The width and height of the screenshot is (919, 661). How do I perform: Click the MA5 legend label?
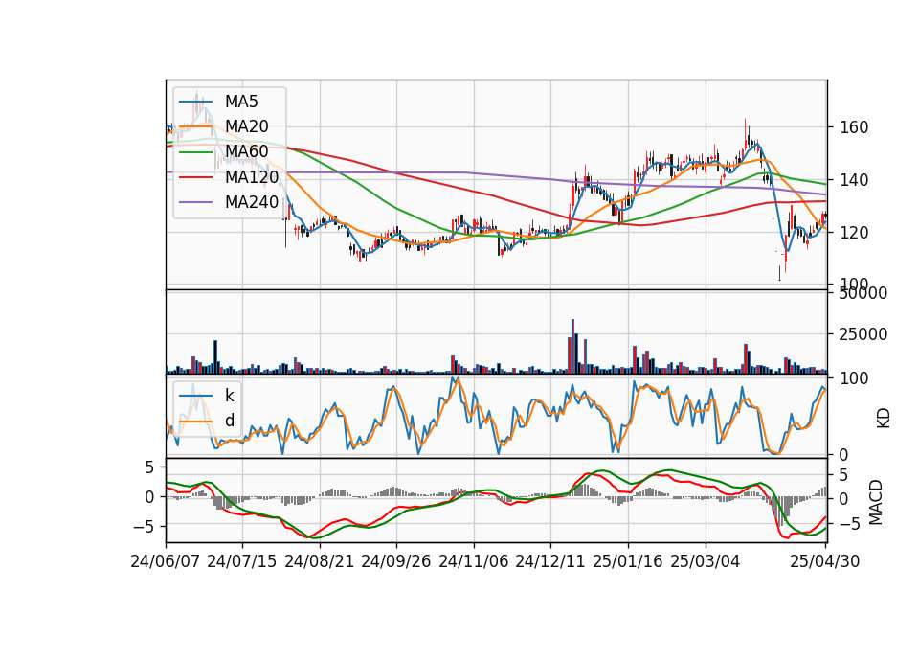click(x=241, y=102)
